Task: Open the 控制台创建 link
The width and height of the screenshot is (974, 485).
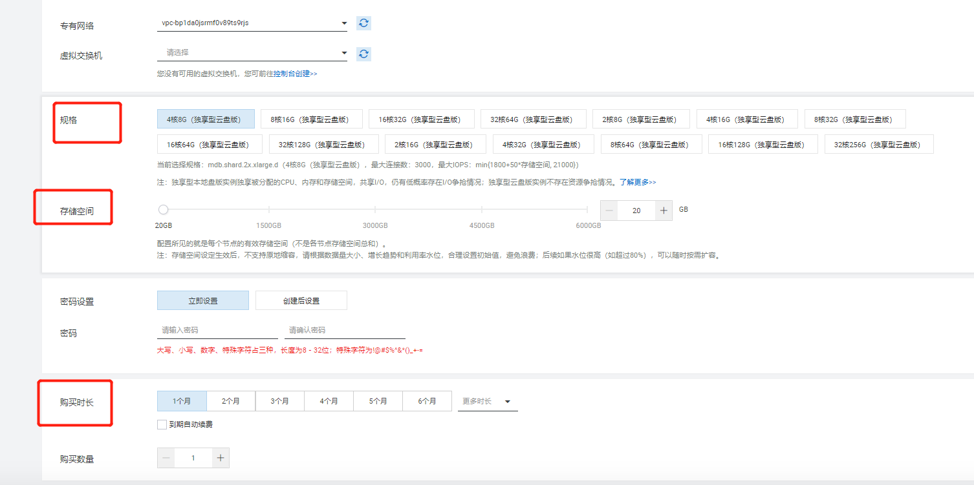Action: click(x=295, y=74)
